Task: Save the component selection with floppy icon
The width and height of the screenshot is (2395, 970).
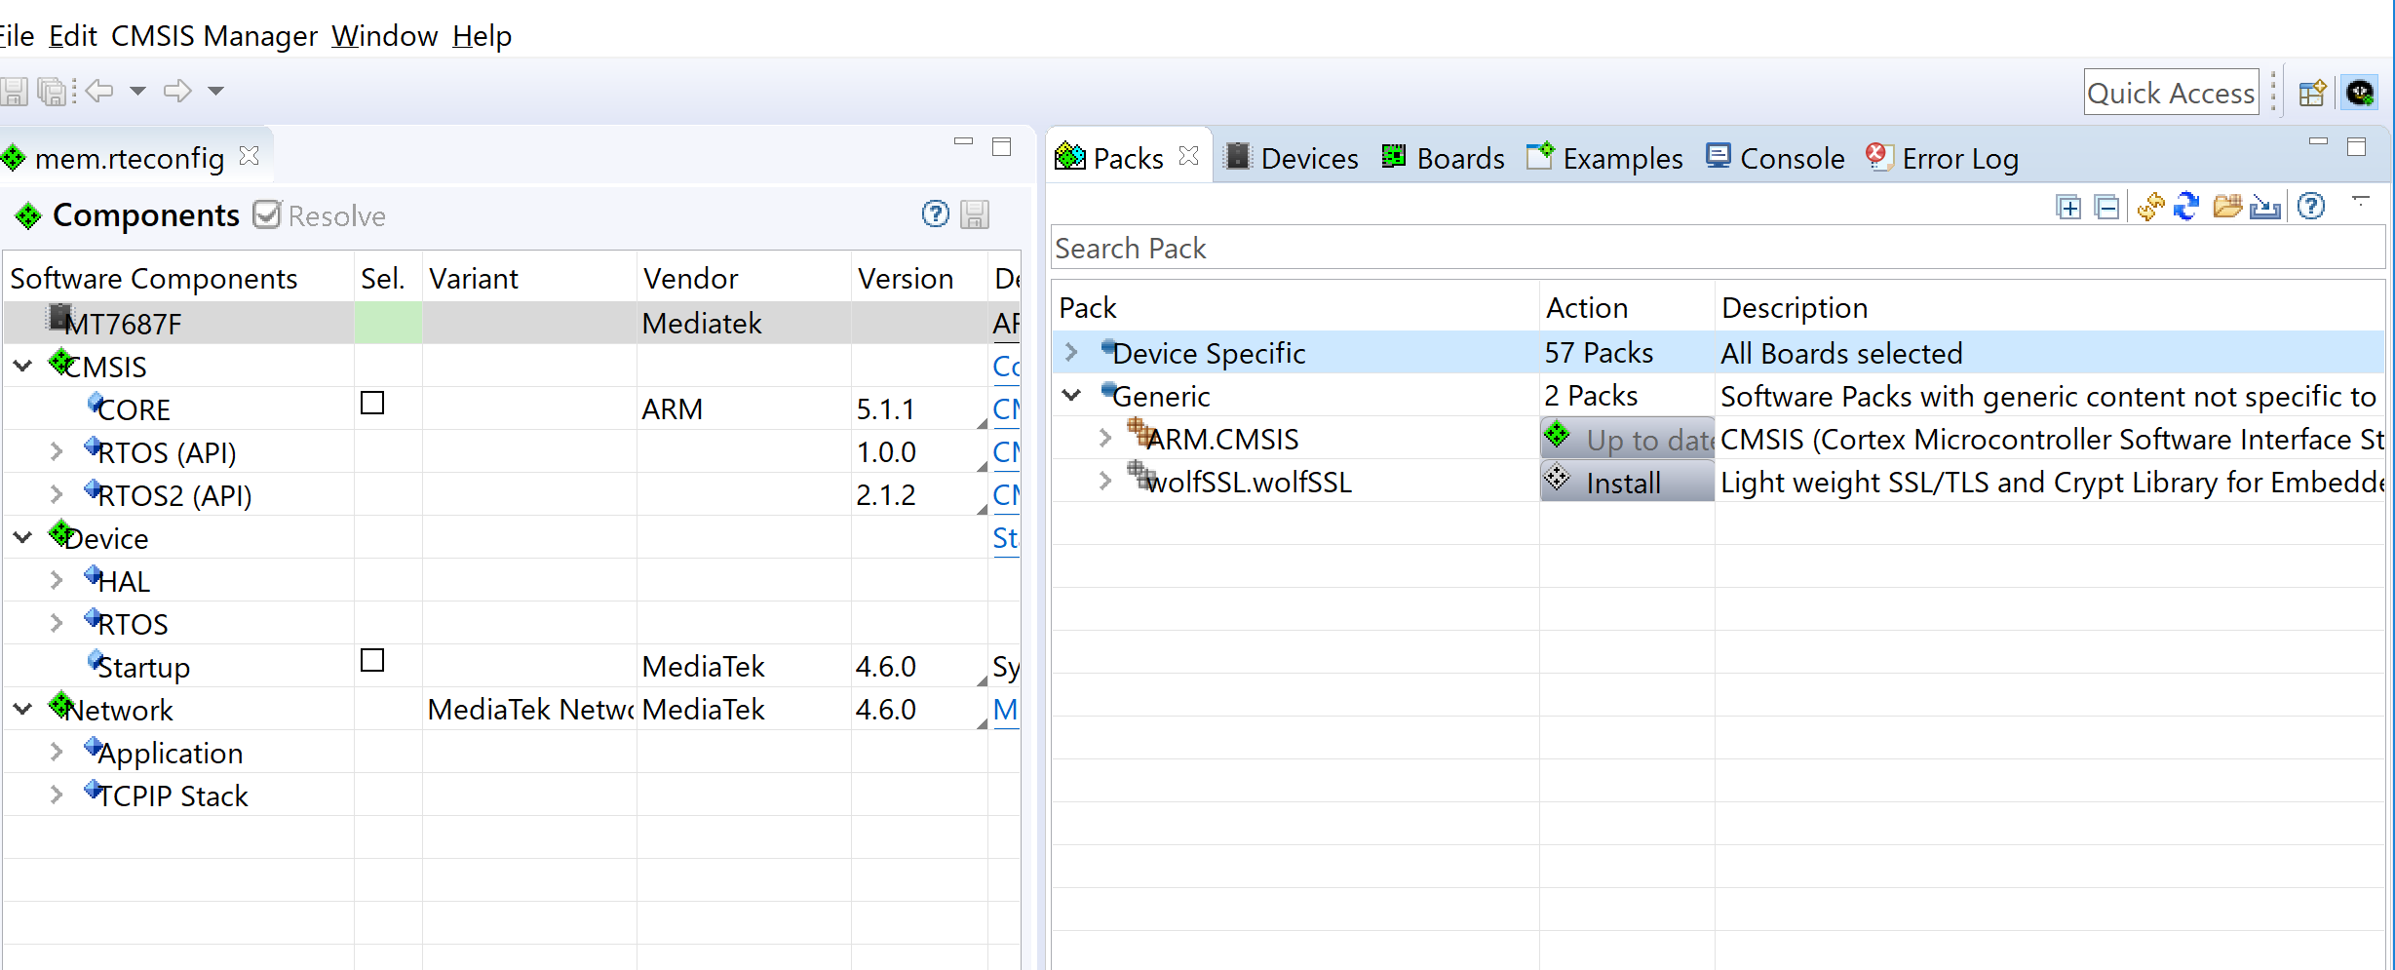Action: coord(973,214)
